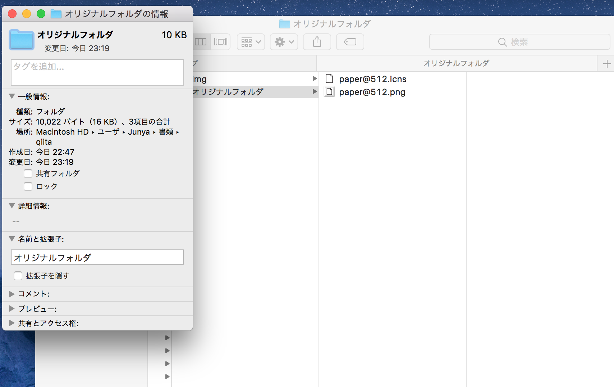The width and height of the screenshot is (614, 387).
Task: Open the arrange items dropdown in Finder toolbar
Action: pos(251,42)
